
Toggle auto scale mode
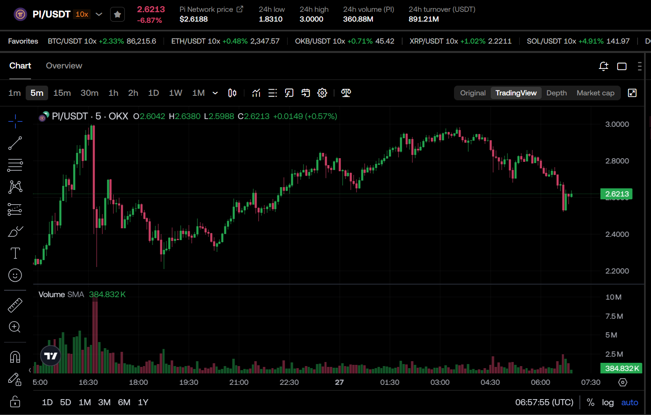click(629, 402)
